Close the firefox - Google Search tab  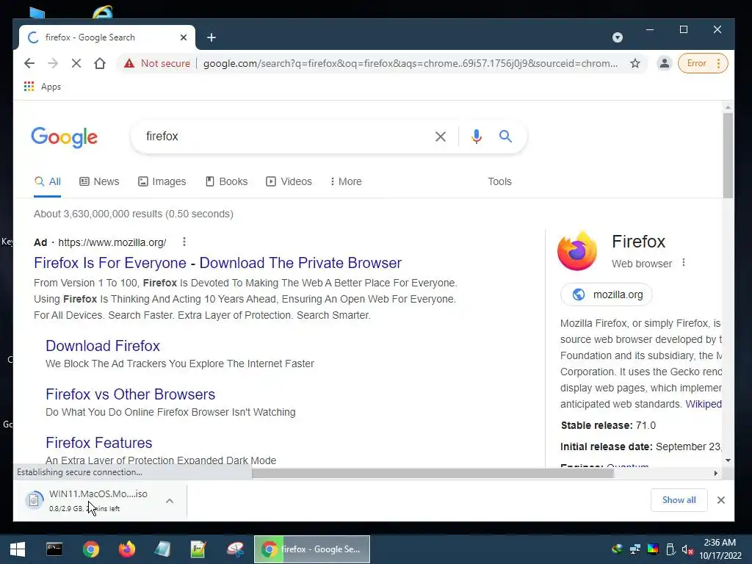click(x=183, y=37)
